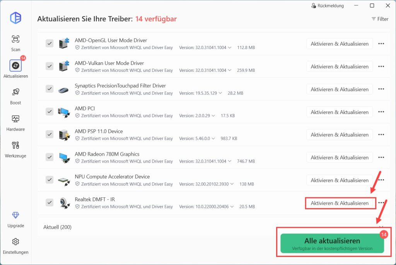Click the Synaptics touchpad mouse icon

63,90
